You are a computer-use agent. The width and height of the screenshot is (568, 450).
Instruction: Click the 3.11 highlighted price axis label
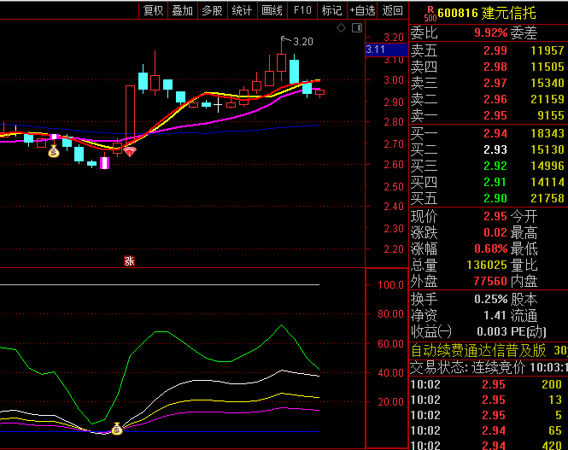[375, 50]
